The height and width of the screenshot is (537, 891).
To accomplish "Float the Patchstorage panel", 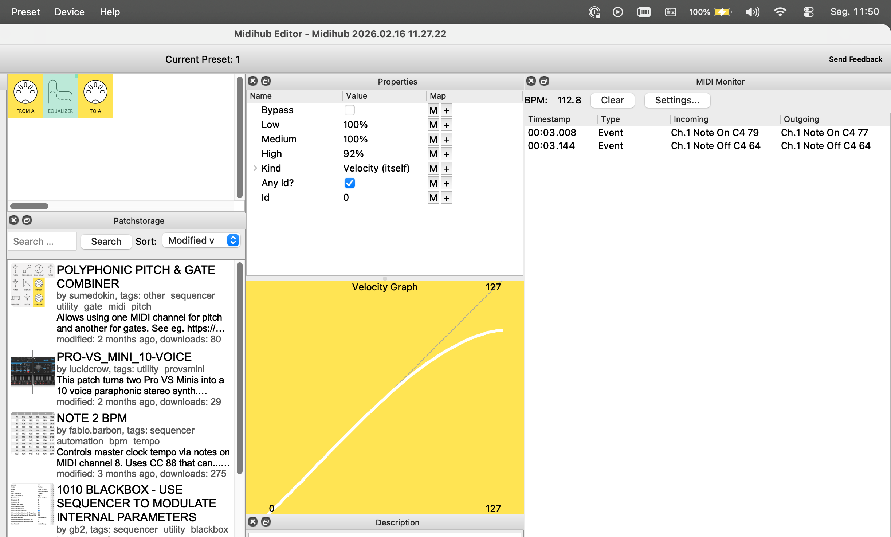I will 27,220.
